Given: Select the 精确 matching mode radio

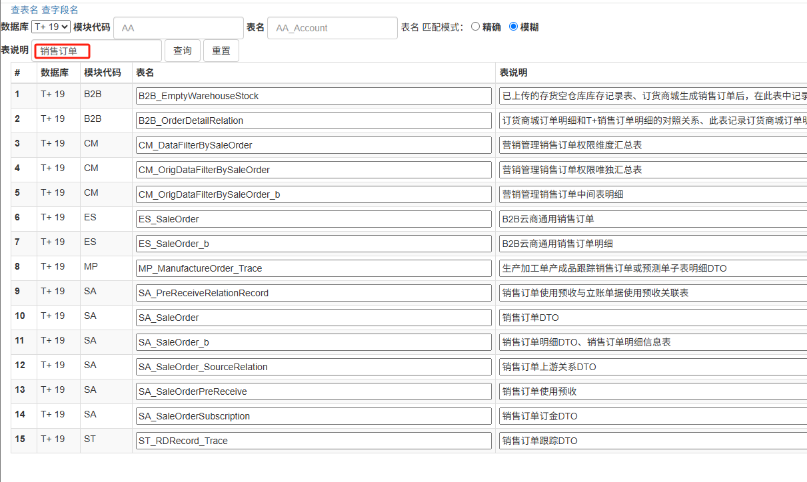Looking at the screenshot, I should pos(475,27).
